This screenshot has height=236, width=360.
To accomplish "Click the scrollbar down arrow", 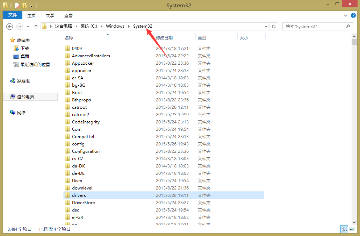I will (x=354, y=222).
